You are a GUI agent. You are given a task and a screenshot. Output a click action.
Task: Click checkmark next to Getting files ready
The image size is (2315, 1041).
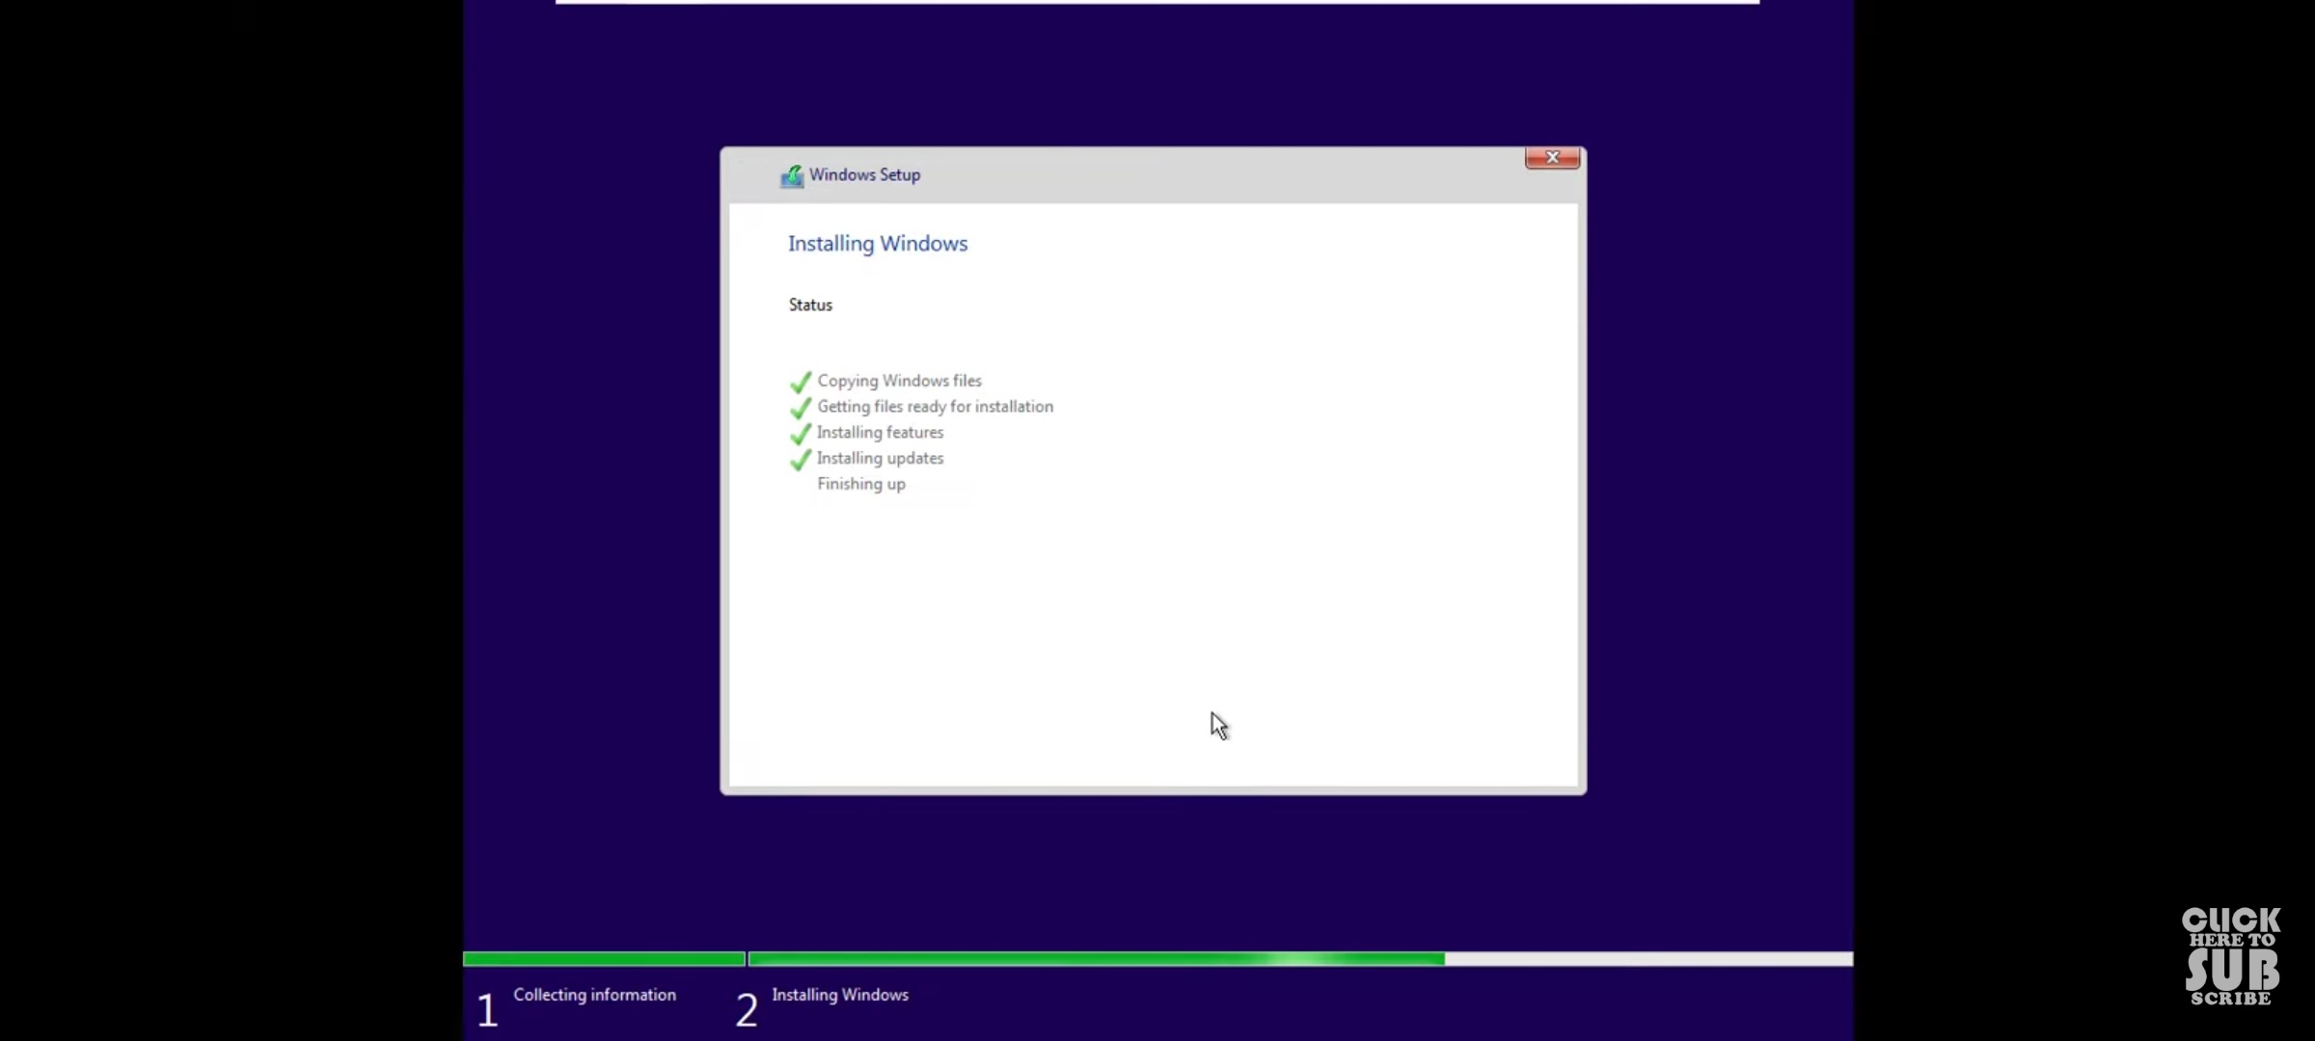(801, 408)
